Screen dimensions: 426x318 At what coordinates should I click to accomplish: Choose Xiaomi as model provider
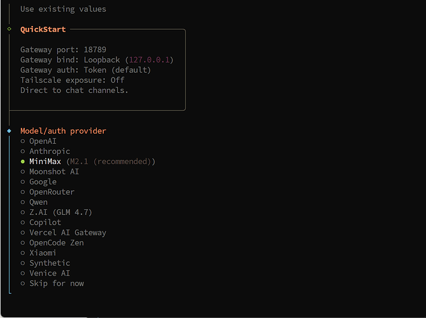[39, 253]
